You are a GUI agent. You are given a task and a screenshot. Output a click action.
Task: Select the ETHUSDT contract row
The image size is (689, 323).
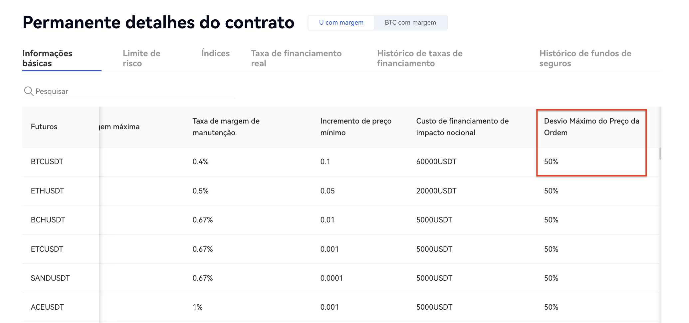[x=47, y=191]
